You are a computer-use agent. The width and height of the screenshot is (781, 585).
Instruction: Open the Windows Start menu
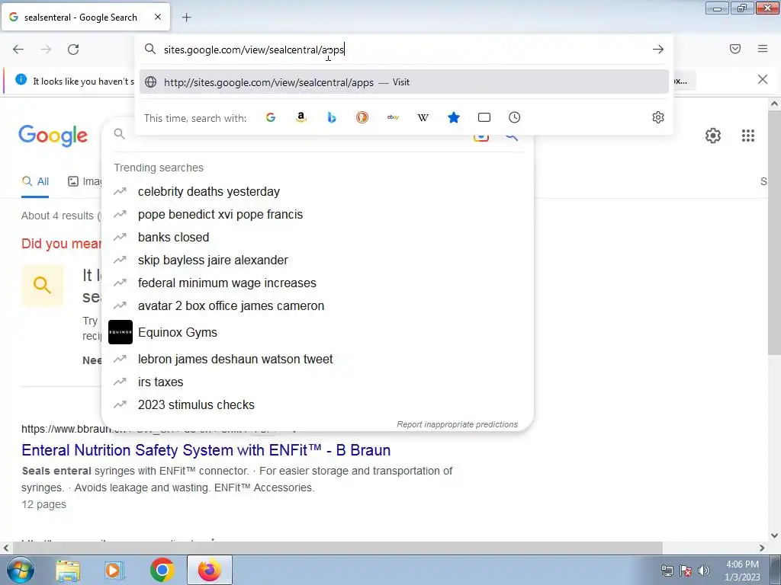[21, 570]
